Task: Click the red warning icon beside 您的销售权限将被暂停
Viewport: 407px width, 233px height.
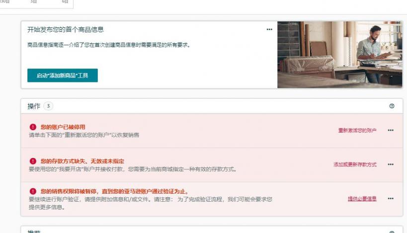Action: [33, 191]
